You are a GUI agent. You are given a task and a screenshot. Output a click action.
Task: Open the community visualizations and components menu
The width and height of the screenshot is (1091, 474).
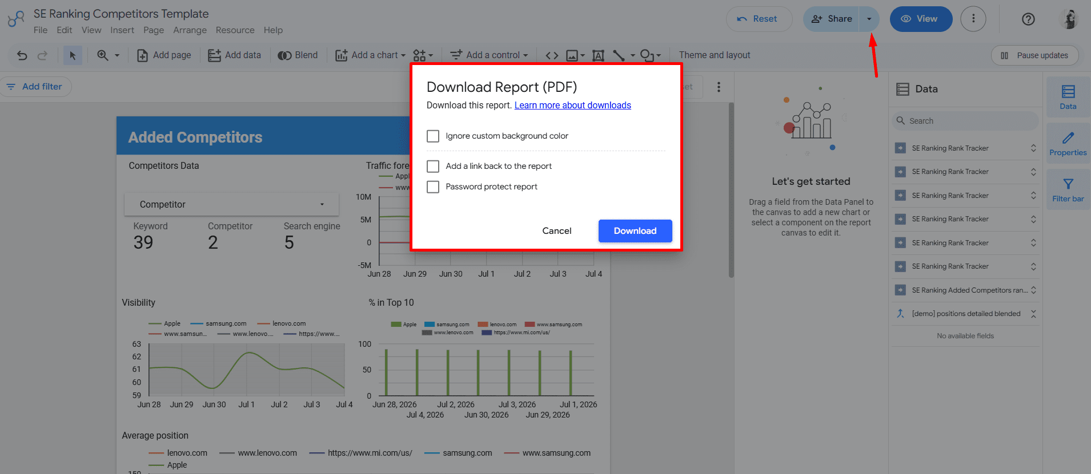pos(423,55)
